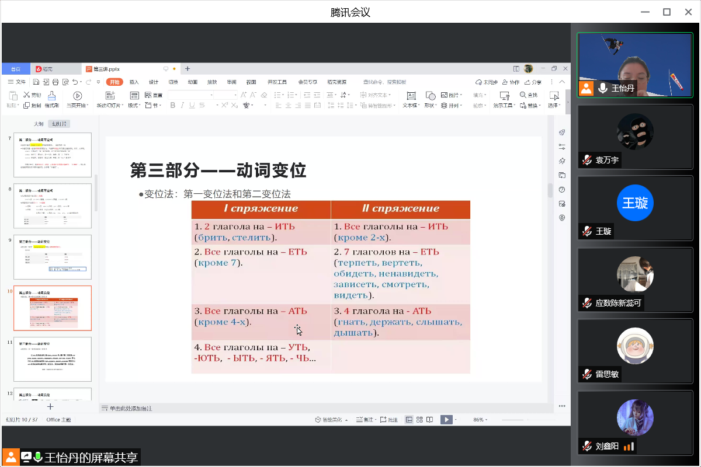Switch to Slide Sorter view in status bar
Image resolution: width=701 pixels, height=467 pixels.
click(419, 420)
